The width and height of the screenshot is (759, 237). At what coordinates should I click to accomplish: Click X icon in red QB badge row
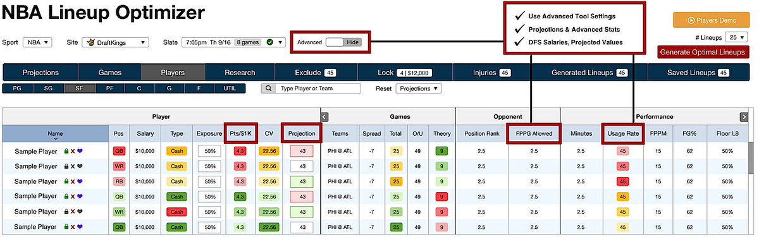pos(73,152)
